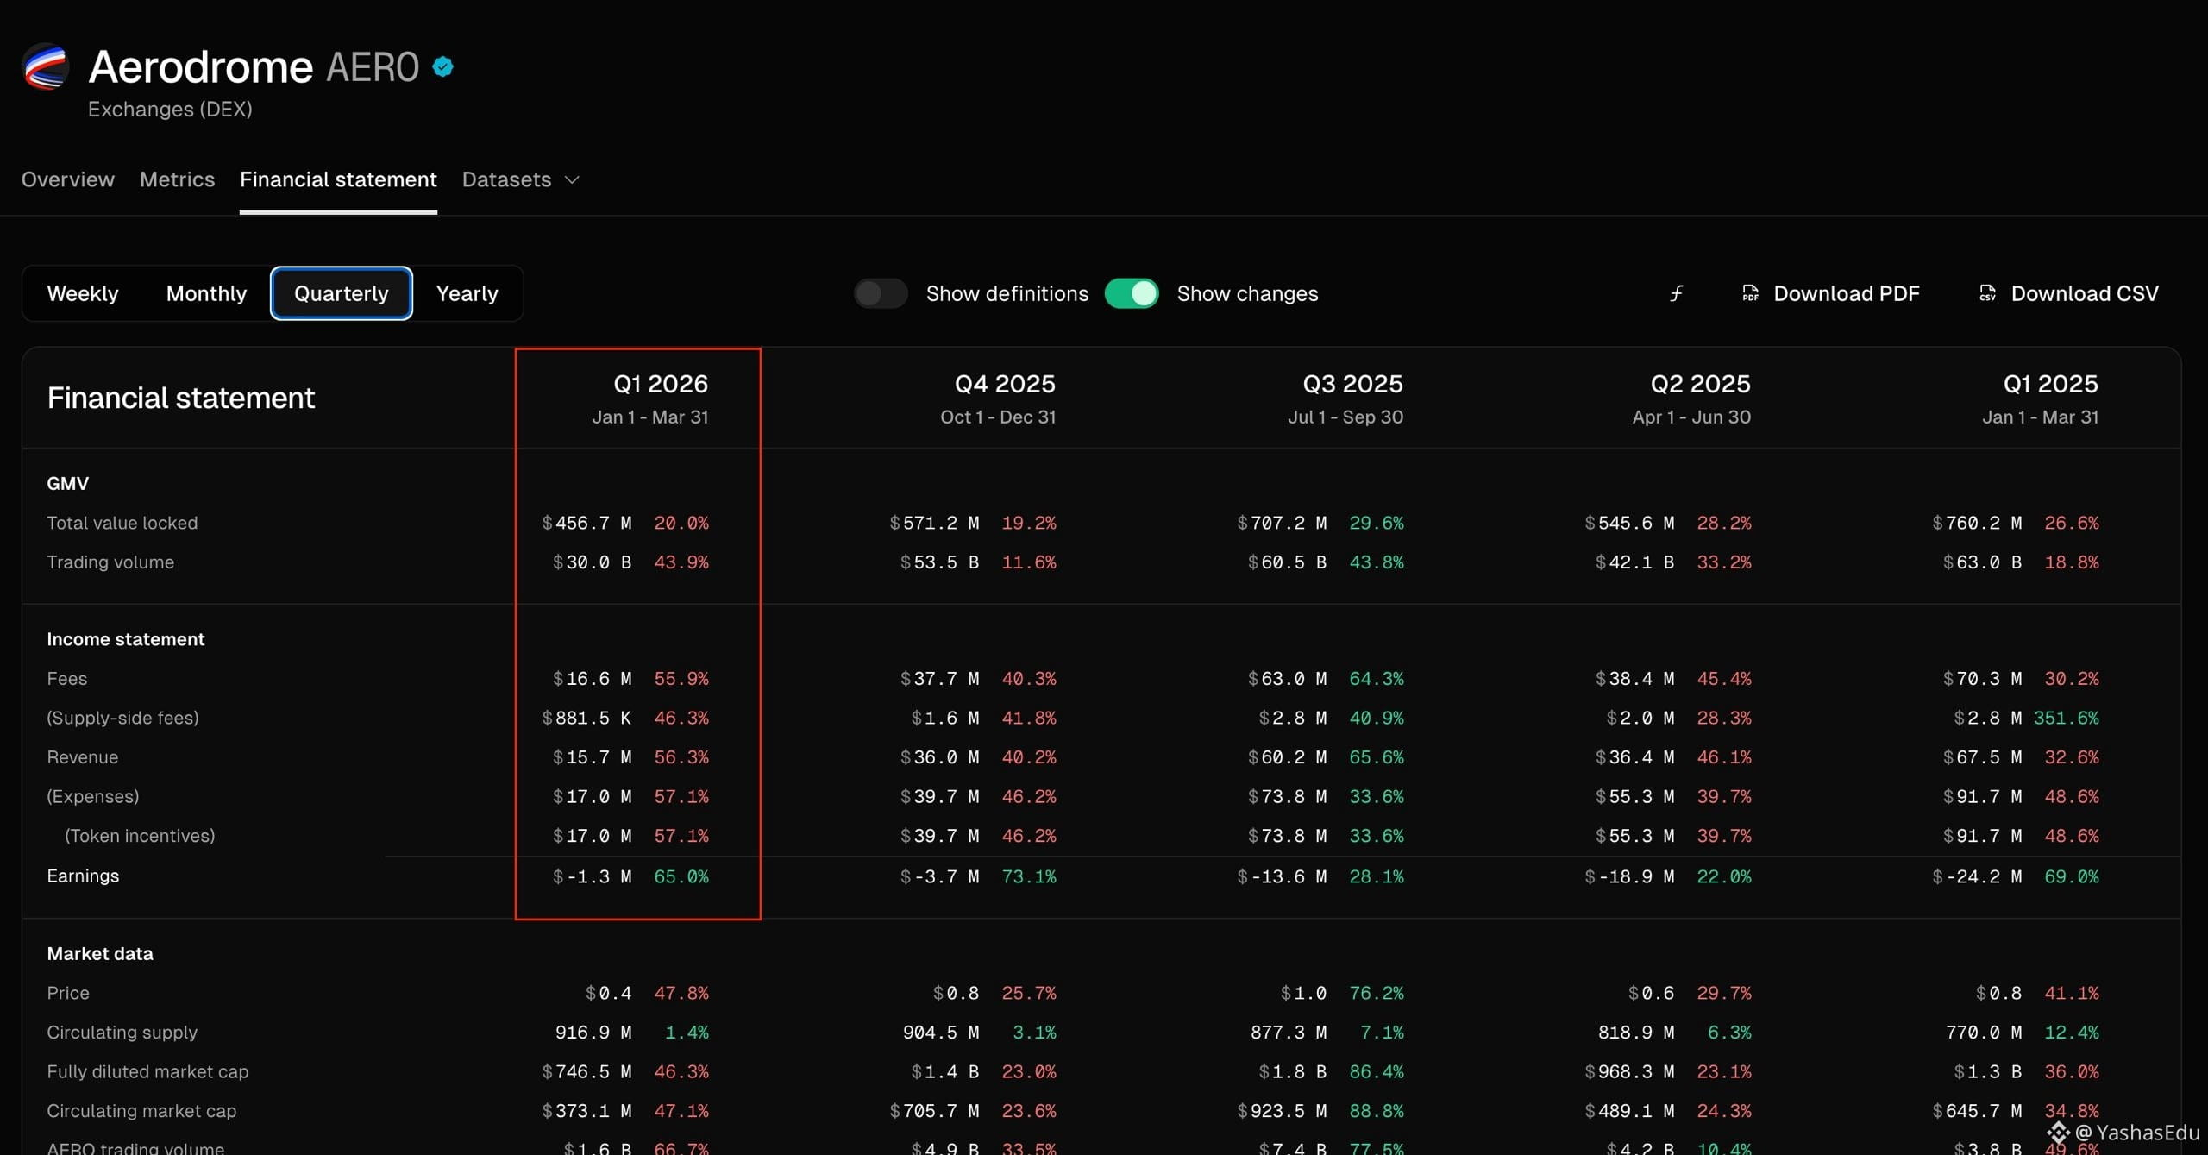
Task: Turn off the Show changes toggle
Action: coord(1132,293)
